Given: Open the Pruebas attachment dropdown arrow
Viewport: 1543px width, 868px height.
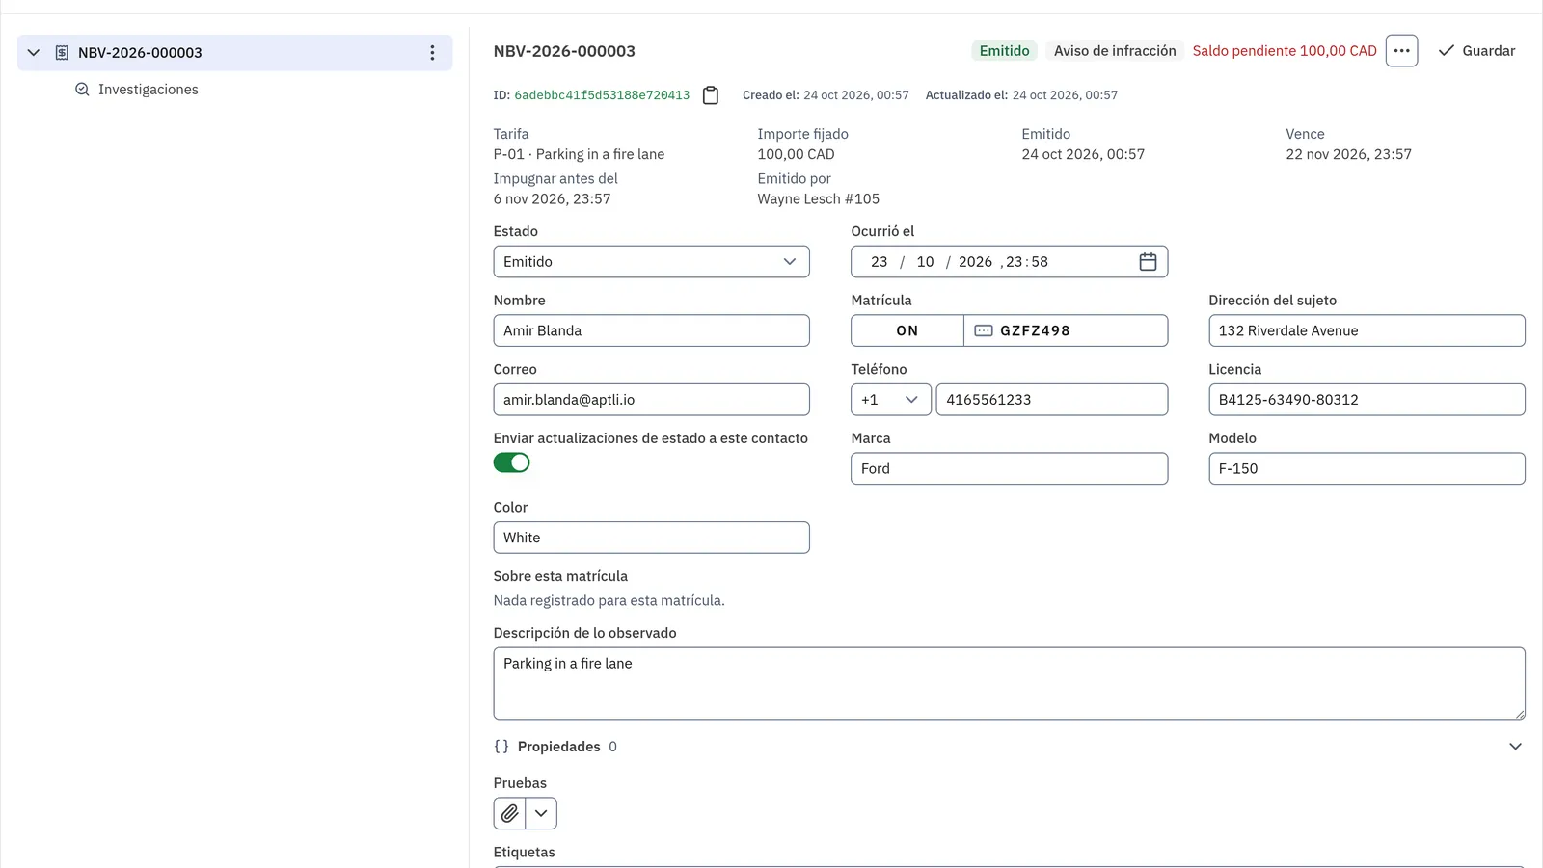Looking at the screenshot, I should (541, 813).
